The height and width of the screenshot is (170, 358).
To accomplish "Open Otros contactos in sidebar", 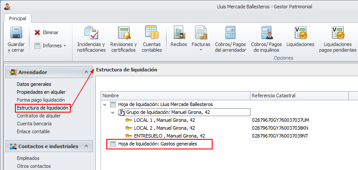I will 34,166.
